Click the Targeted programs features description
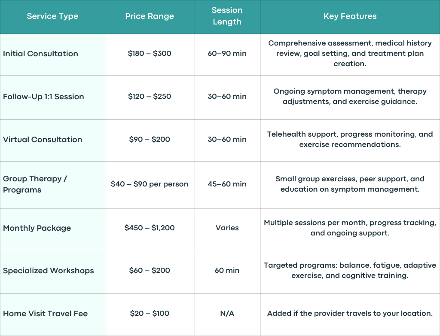The width and height of the screenshot is (440, 336). coord(350,270)
